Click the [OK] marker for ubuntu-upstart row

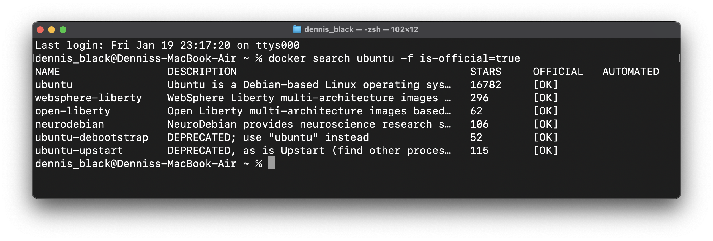pyautogui.click(x=546, y=151)
